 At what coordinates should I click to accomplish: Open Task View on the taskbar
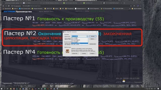(x=8, y=89)
